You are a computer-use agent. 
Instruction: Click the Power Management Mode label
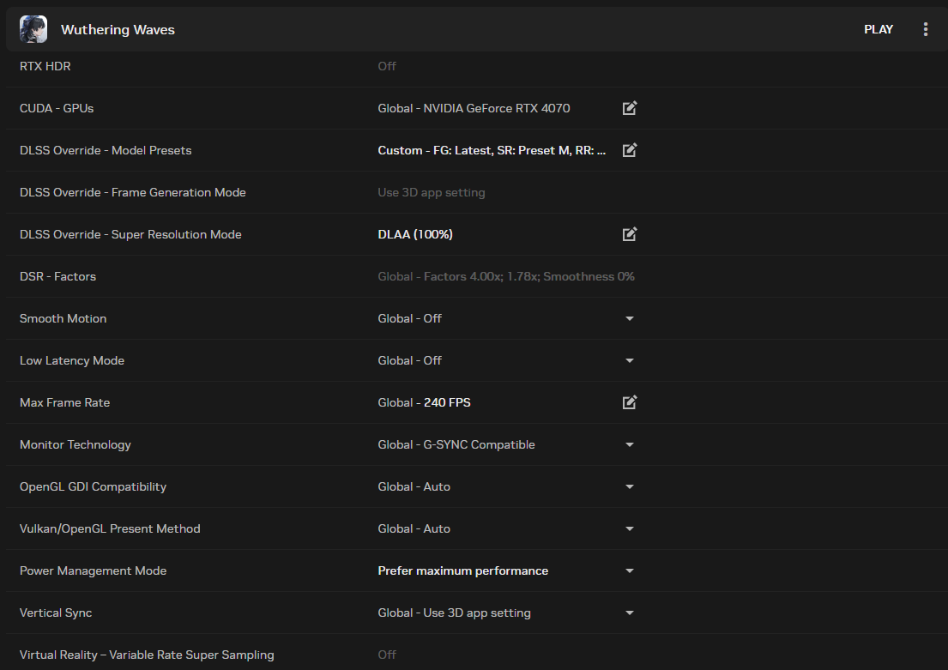pyautogui.click(x=93, y=570)
